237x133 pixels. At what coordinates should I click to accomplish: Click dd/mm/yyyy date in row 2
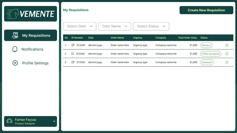pos(95,54)
